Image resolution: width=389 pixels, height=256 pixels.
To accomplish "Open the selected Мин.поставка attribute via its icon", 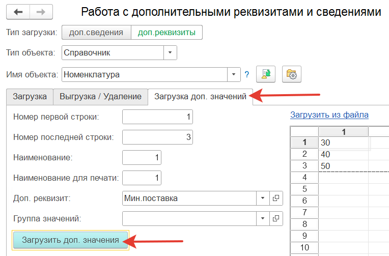I will pos(276,198).
